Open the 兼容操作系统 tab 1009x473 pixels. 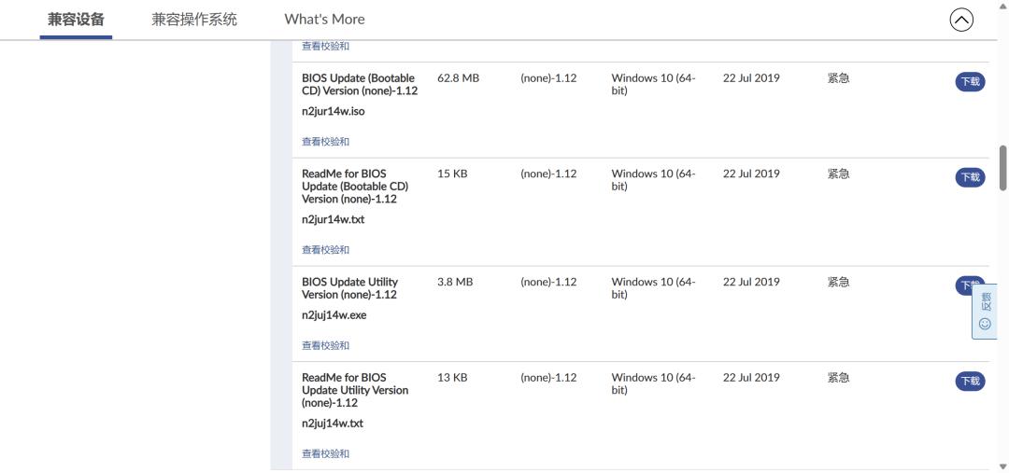point(194,20)
